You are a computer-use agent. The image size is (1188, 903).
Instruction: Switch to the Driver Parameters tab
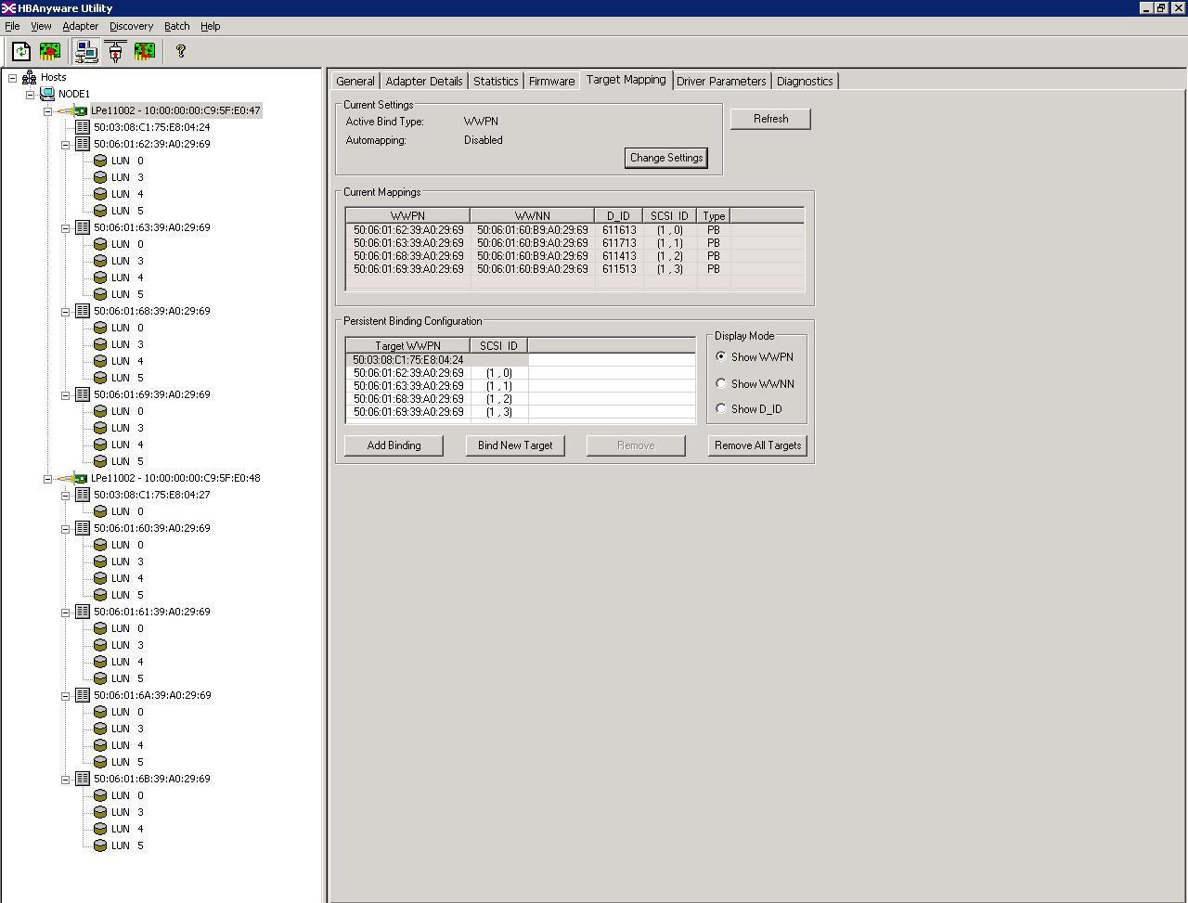tap(721, 82)
